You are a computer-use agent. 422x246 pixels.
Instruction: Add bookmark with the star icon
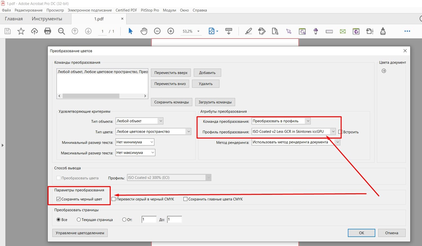(21, 31)
